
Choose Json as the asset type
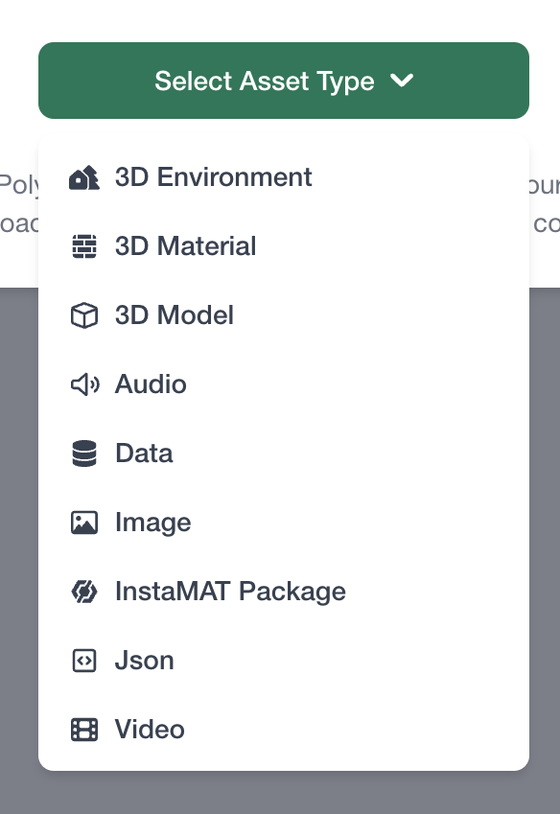pyautogui.click(x=144, y=660)
